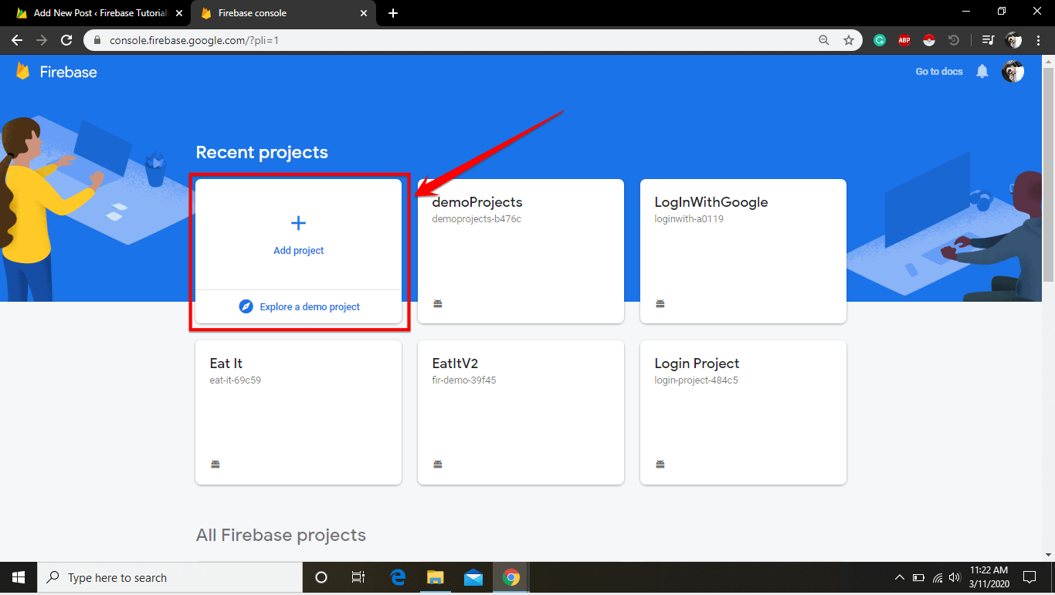This screenshot has height=595, width=1055.
Task: Click the browser forward arrow
Action: pos(42,40)
